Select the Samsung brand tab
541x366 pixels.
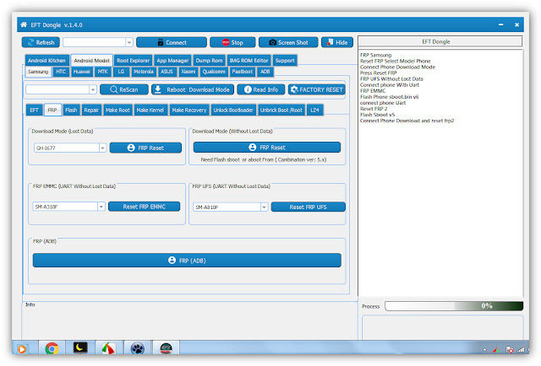coord(38,72)
